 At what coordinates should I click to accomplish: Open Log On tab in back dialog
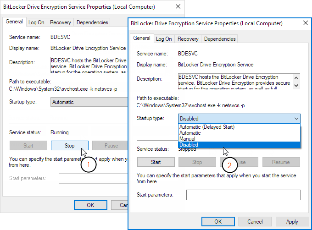36,22
